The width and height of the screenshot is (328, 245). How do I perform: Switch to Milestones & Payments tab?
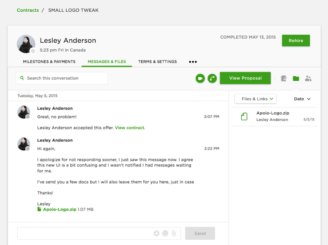coord(49,62)
